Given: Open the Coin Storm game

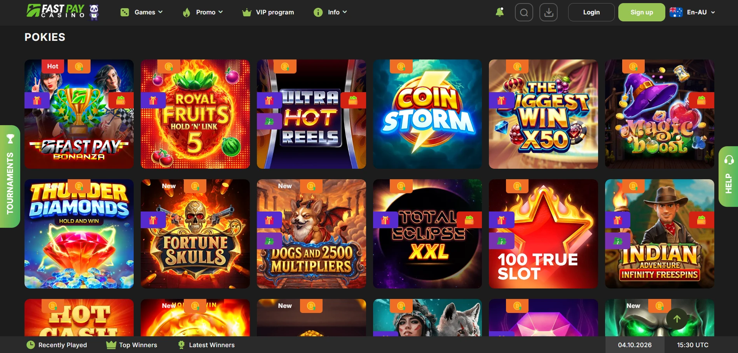Looking at the screenshot, I should click(x=427, y=114).
